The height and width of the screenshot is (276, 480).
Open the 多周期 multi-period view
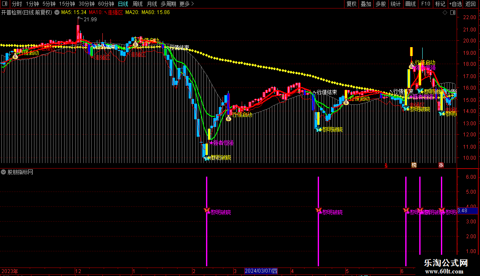pyautogui.click(x=168, y=4)
